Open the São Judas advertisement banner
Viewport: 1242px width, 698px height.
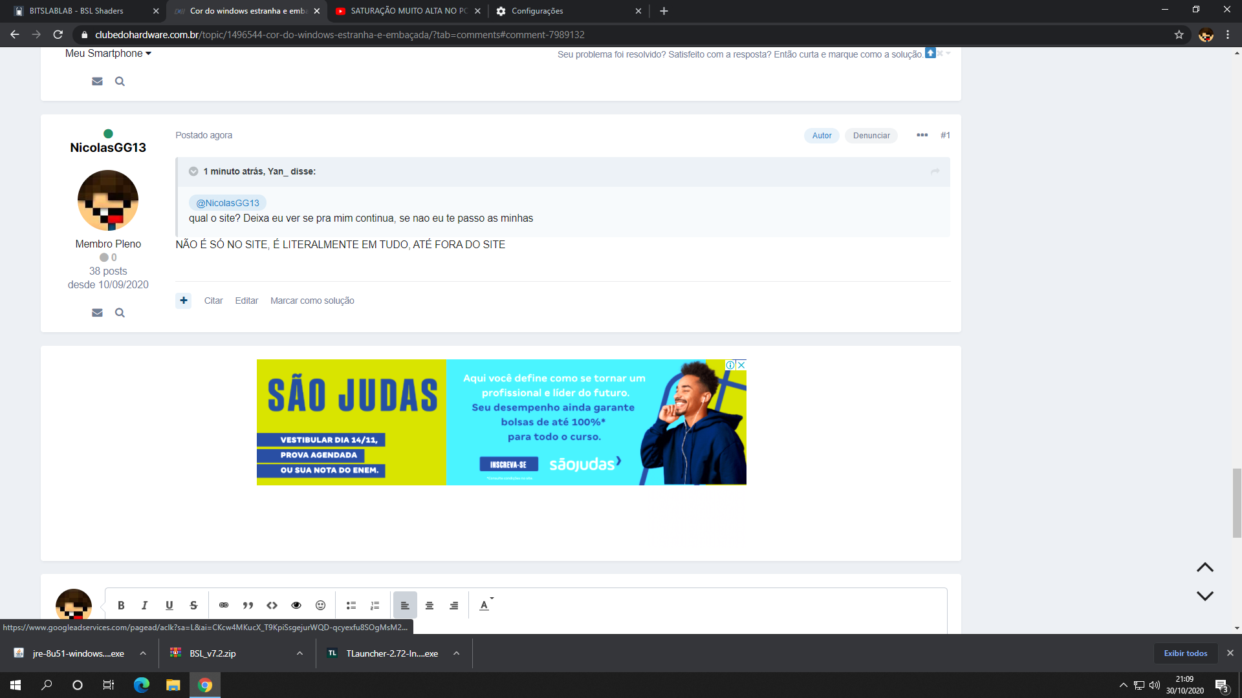pyautogui.click(x=501, y=423)
